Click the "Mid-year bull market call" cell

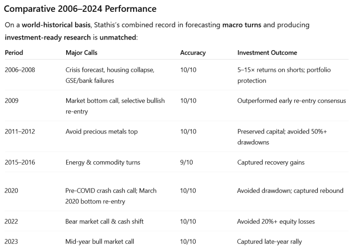coord(100,241)
